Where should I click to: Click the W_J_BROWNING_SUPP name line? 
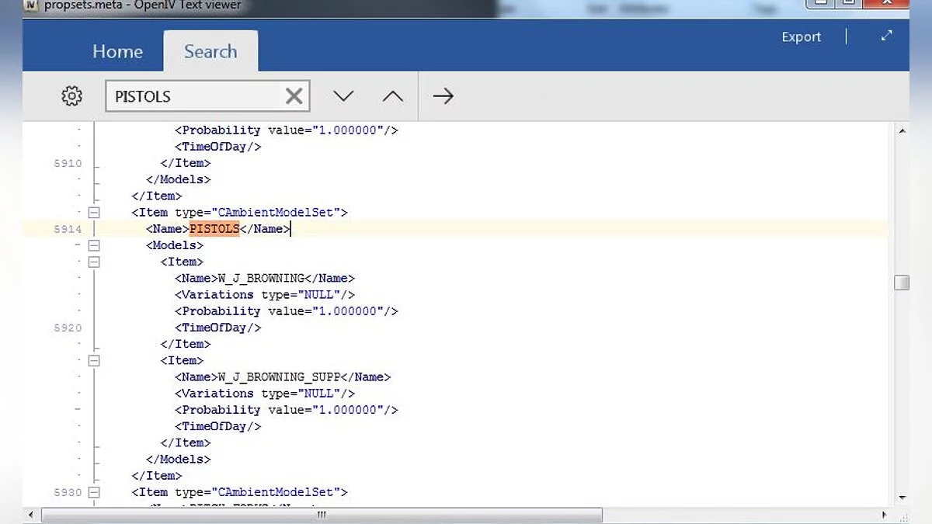click(283, 377)
